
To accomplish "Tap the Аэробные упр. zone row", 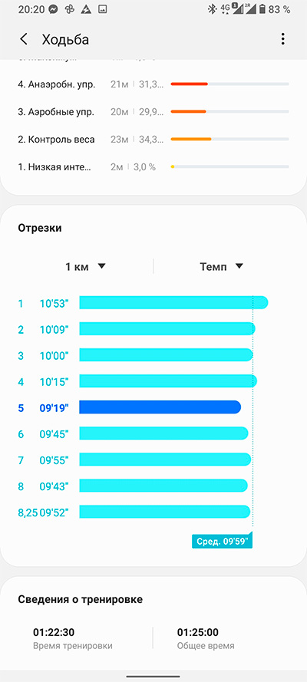I will [x=153, y=112].
